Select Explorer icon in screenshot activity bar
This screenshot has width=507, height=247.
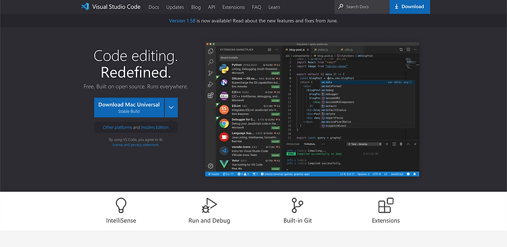point(211,51)
